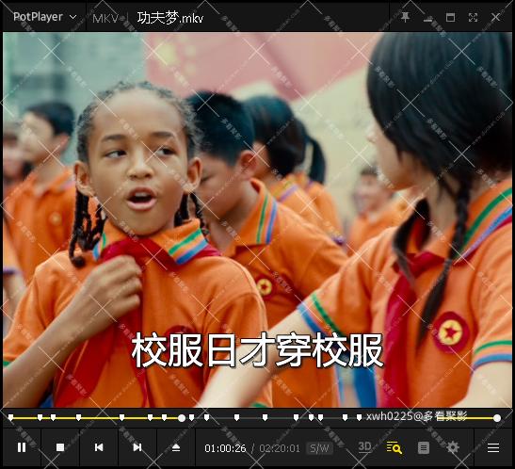
Task: Click the current time 01:00:26 display
Action: coord(225,448)
